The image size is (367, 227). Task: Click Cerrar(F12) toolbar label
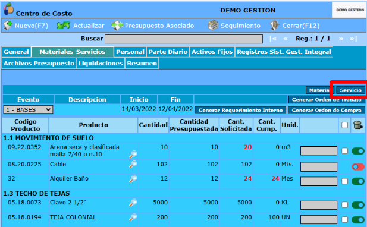click(301, 26)
